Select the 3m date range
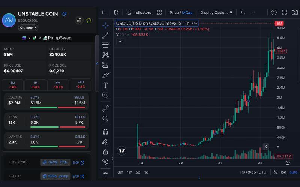 tap(120, 172)
